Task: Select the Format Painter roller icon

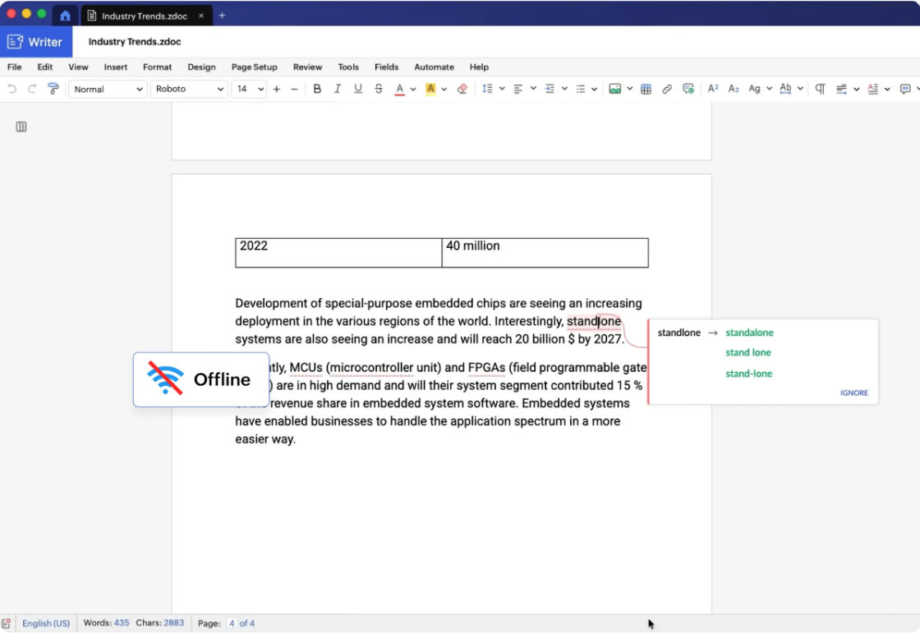Action: pyautogui.click(x=53, y=90)
